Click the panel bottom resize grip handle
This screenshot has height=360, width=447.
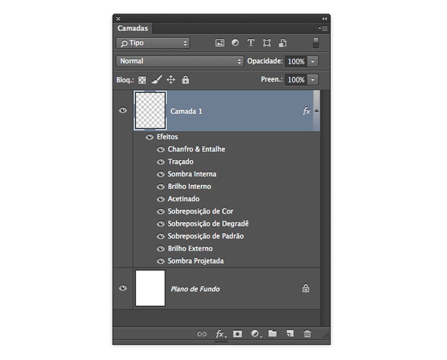pyautogui.click(x=221, y=342)
